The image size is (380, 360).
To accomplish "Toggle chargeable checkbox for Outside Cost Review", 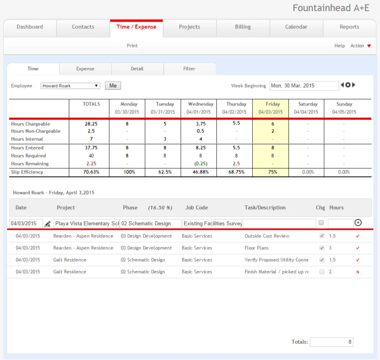I will coord(322,236).
